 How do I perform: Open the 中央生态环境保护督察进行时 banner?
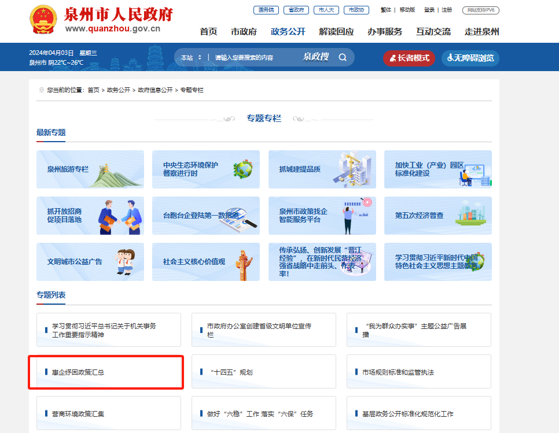pyautogui.click(x=205, y=169)
